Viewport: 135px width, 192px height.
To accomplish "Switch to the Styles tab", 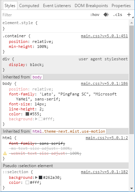I will point(10,6).
